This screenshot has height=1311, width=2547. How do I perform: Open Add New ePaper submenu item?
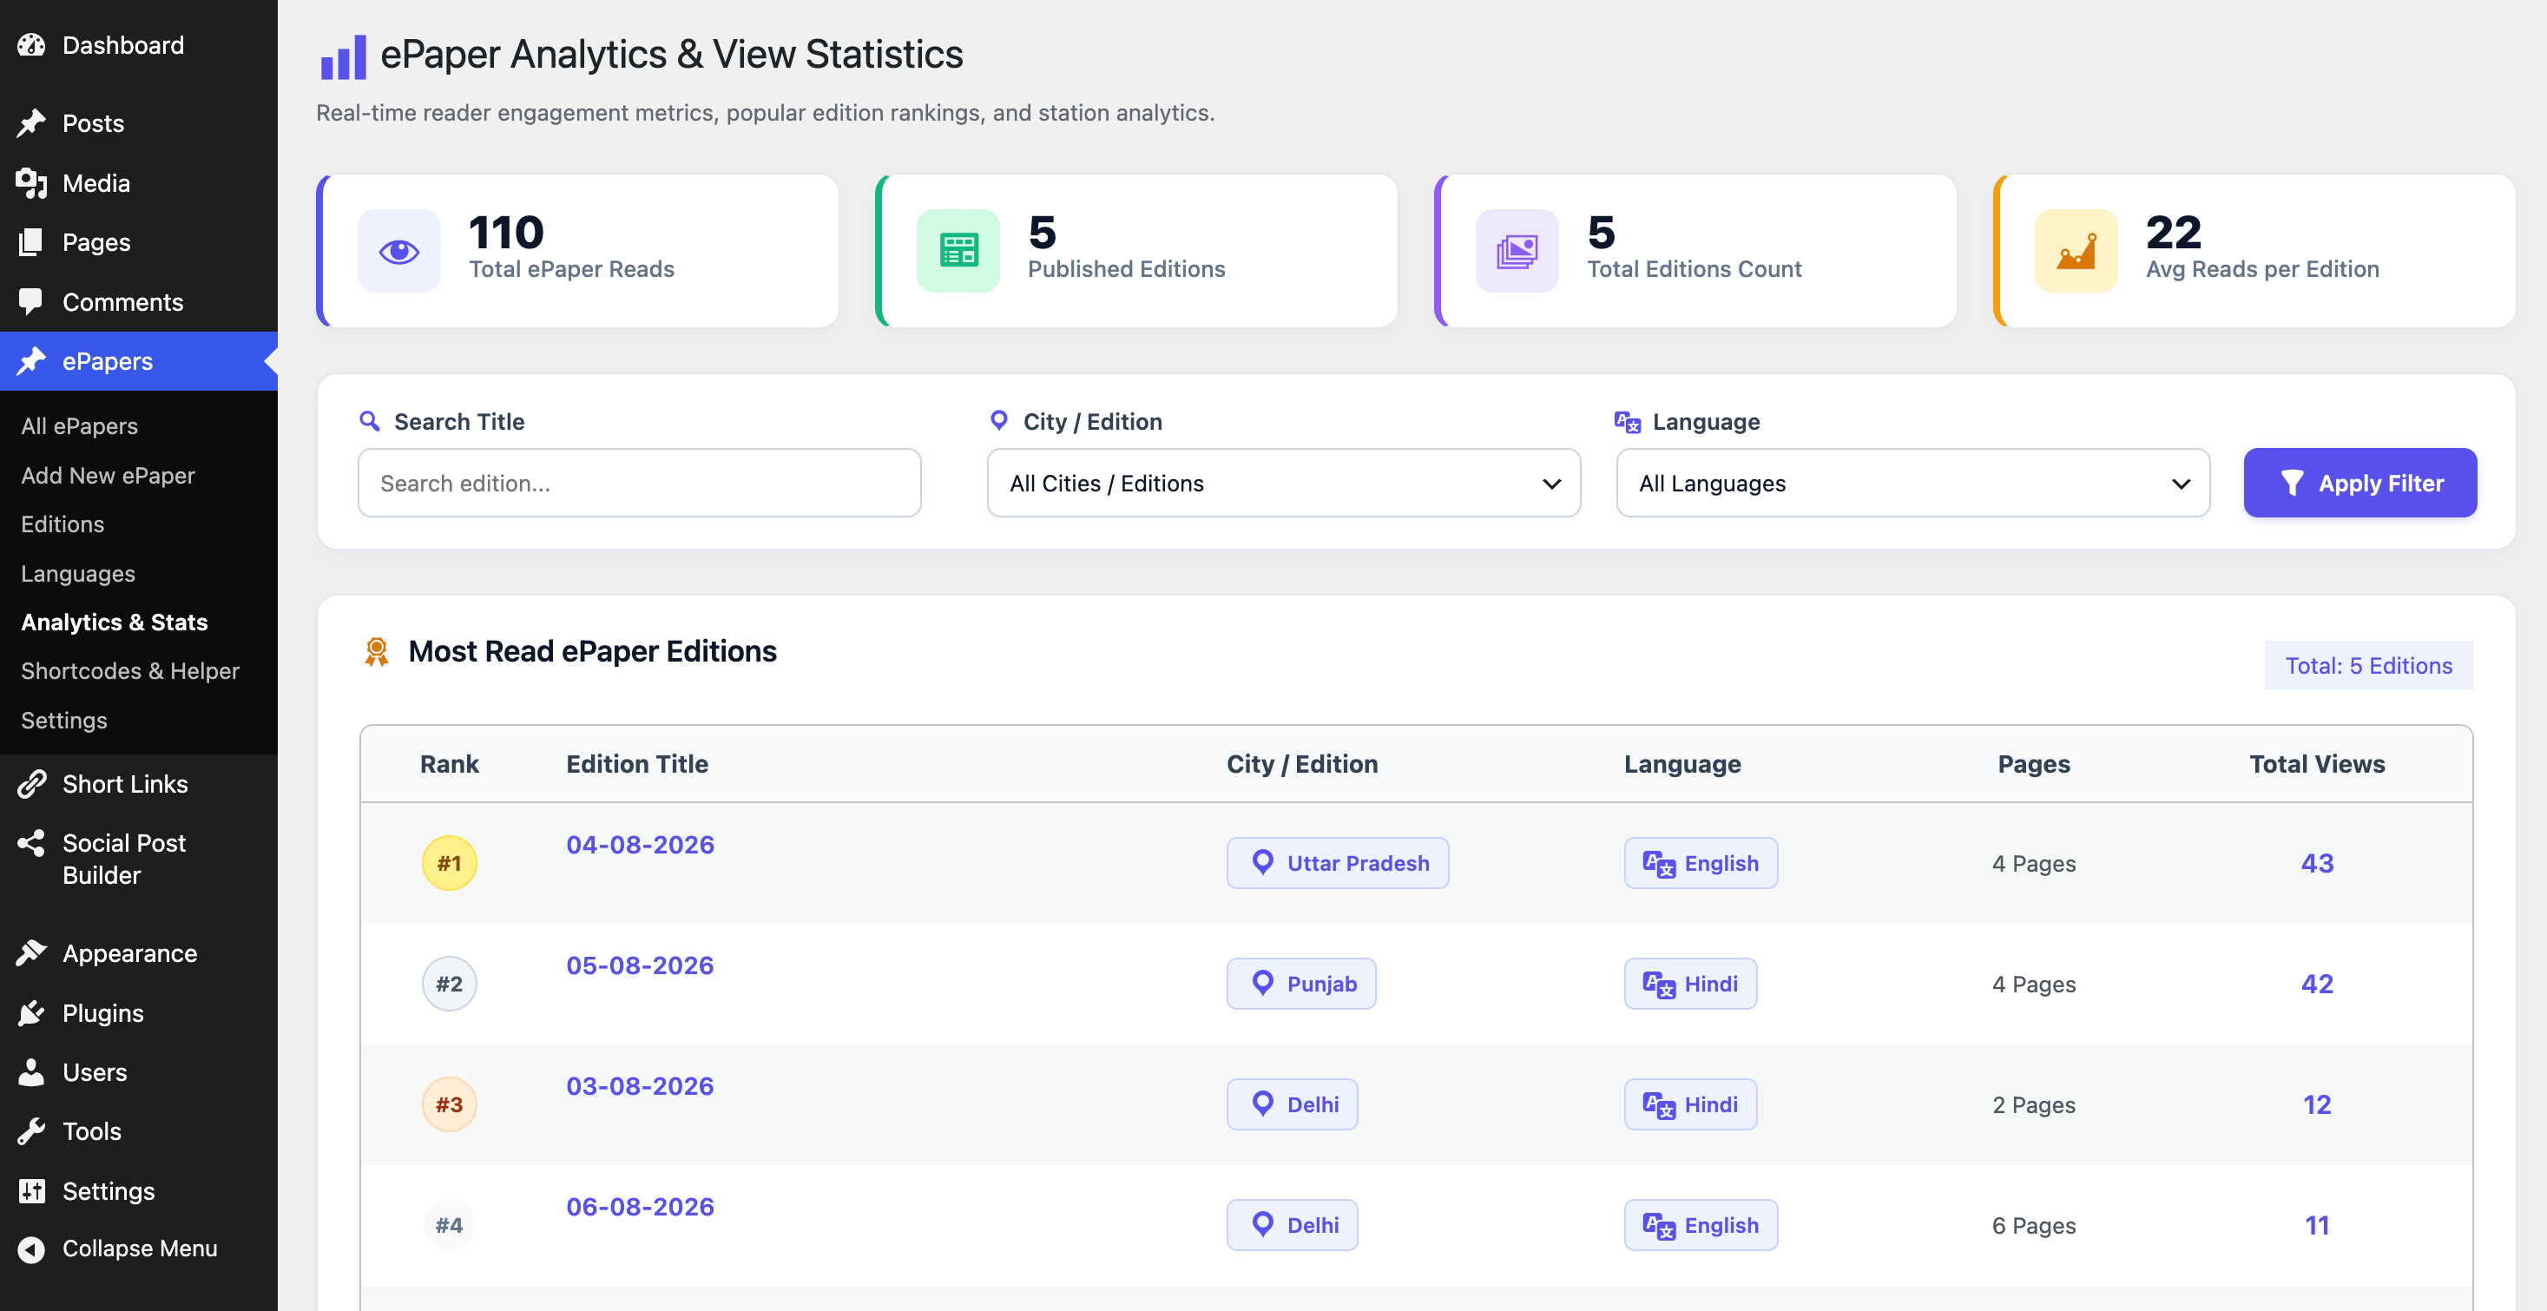pos(108,476)
